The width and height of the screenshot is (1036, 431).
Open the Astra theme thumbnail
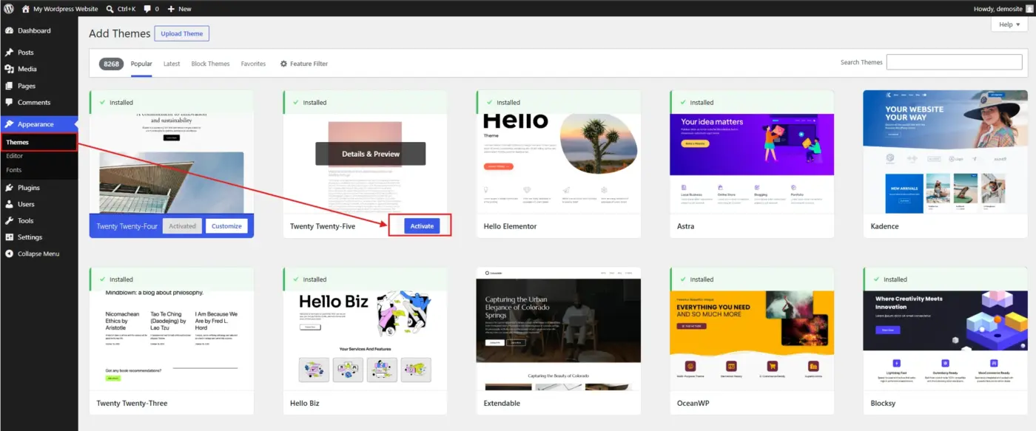tap(752, 152)
